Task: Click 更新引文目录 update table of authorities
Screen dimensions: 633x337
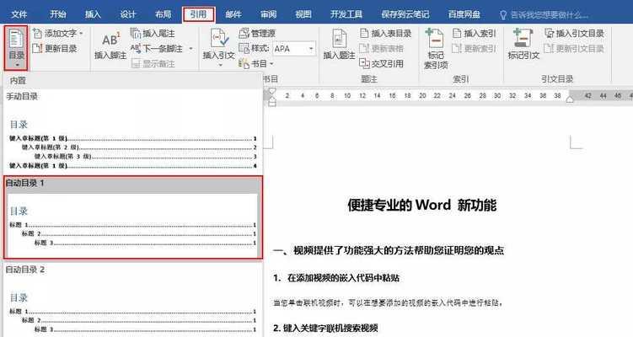Action: [574, 48]
